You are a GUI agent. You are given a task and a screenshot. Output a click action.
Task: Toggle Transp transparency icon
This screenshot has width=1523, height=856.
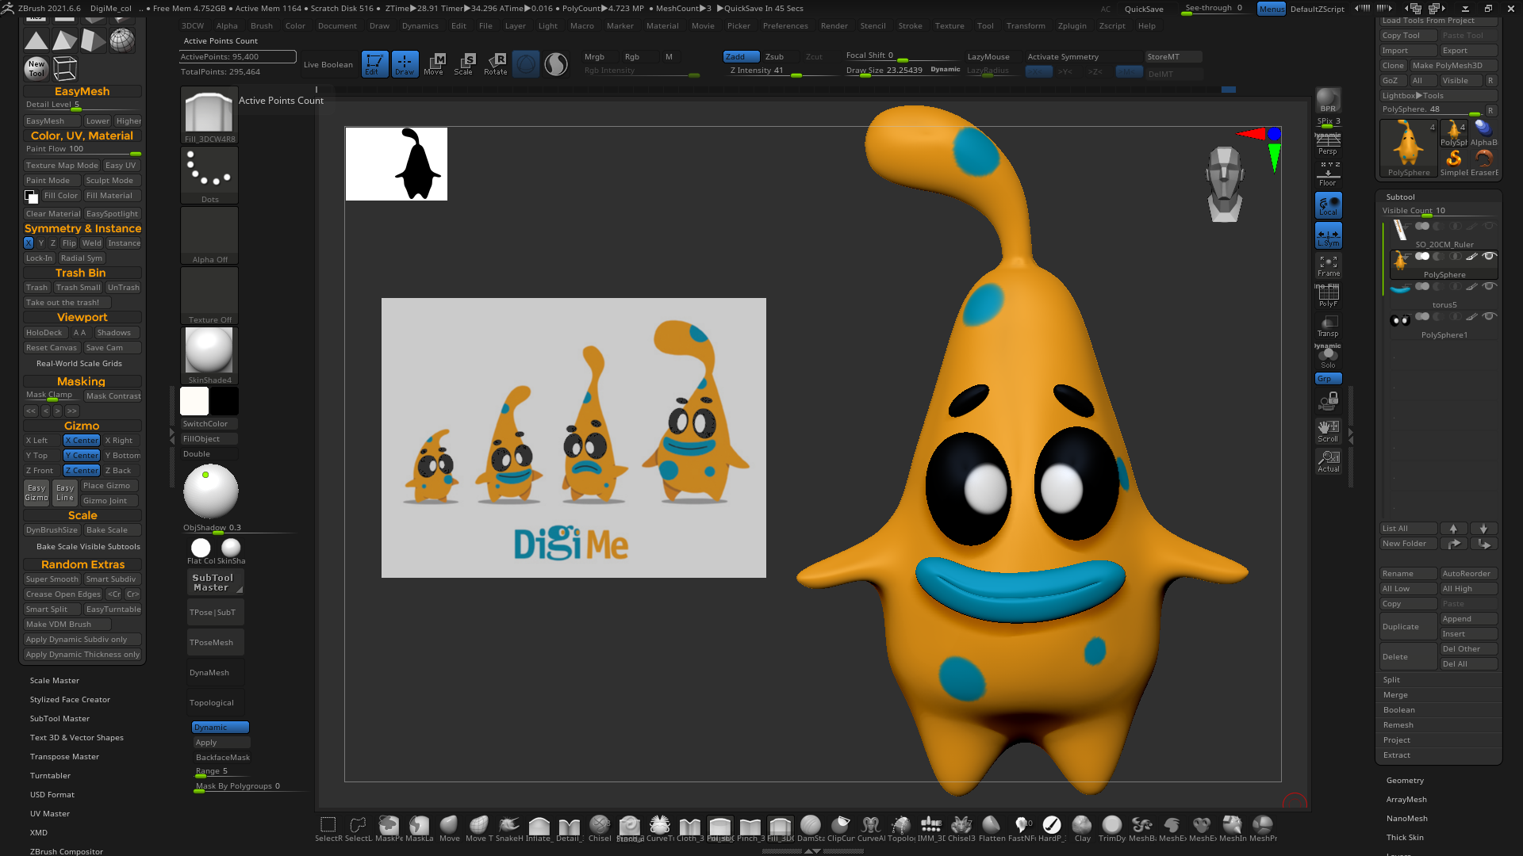point(1328,325)
